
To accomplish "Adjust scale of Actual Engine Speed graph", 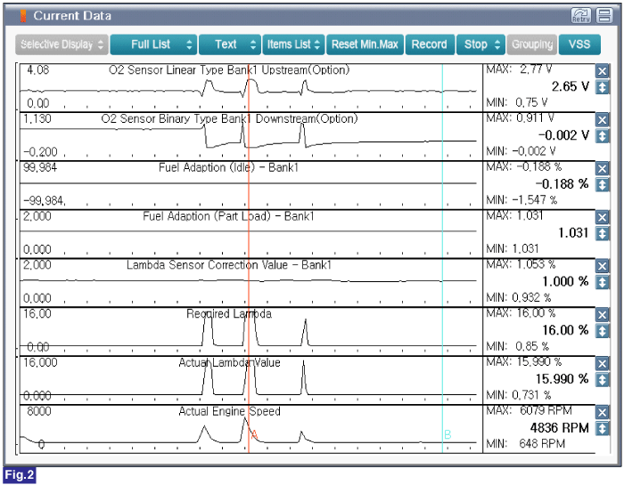I will pyautogui.click(x=602, y=429).
